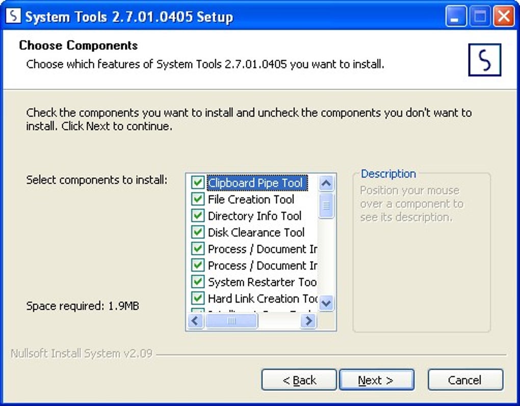Select the Clipboard Pipe Tool list item
Screen dimensions: 520x406
point(255,182)
